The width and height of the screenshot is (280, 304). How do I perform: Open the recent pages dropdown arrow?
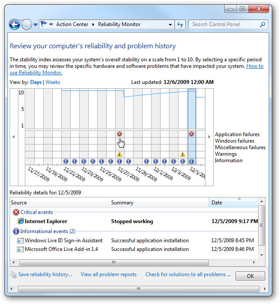point(36,25)
